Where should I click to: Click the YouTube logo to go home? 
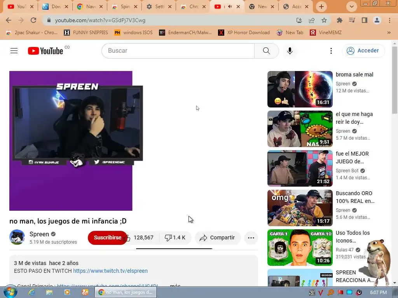45,51
